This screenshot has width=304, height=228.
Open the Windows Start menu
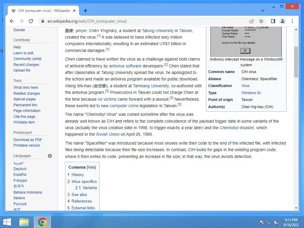[x=7, y=222]
